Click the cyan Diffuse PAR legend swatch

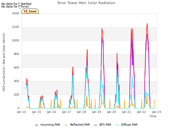click(x=117, y=125)
